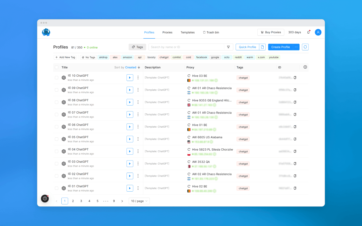
Task: Click the notification bell icon
Action: [x=308, y=32]
